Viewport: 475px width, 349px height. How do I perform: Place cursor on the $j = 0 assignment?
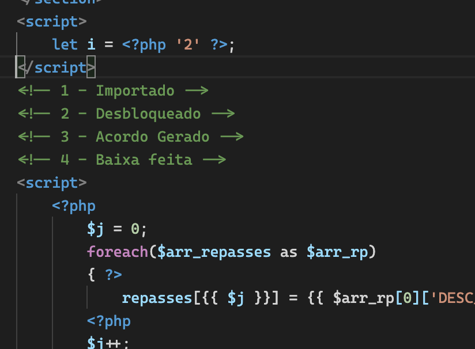tap(116, 229)
